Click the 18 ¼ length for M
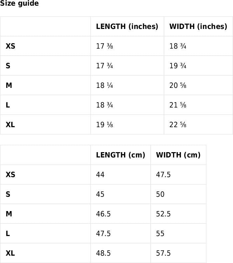 (104, 86)
